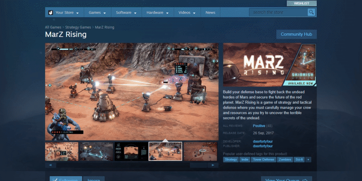Click the doorfortyfour developer link
The width and height of the screenshot is (362, 181).
[x=263, y=141]
